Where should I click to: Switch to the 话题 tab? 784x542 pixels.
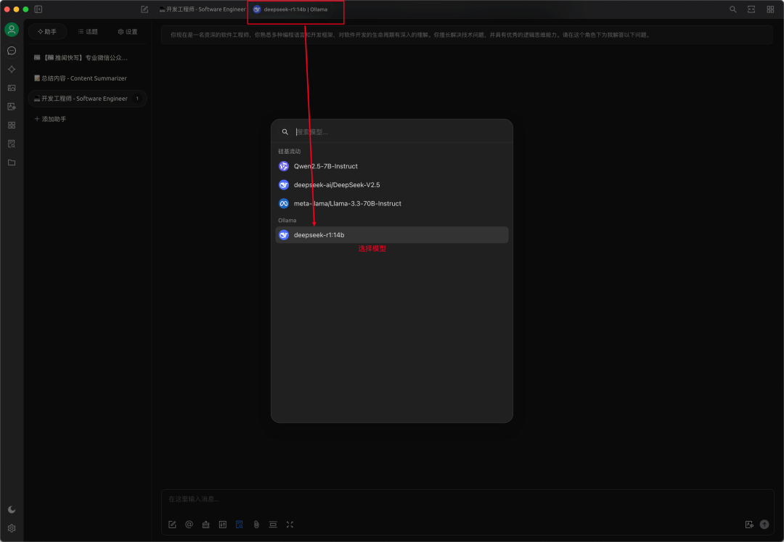tap(88, 31)
